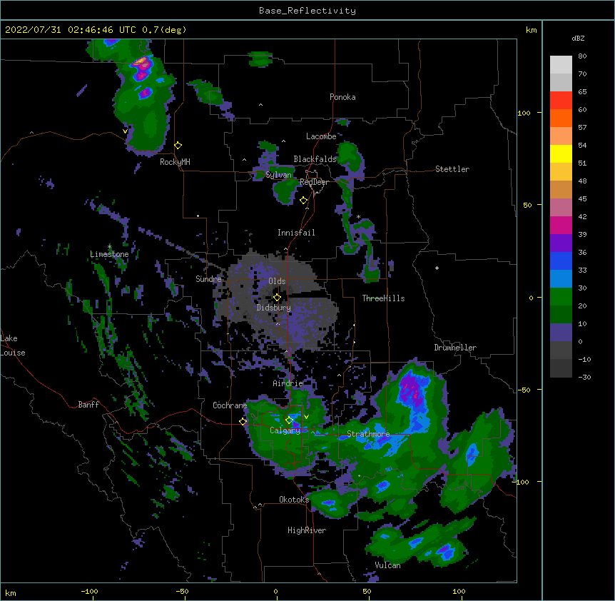
Task: Click the Sundre label
Action: coord(208,279)
